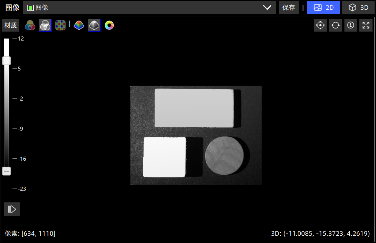Select the rainbow height-map prism icon
This screenshot has height=243, width=376.
tap(79, 25)
